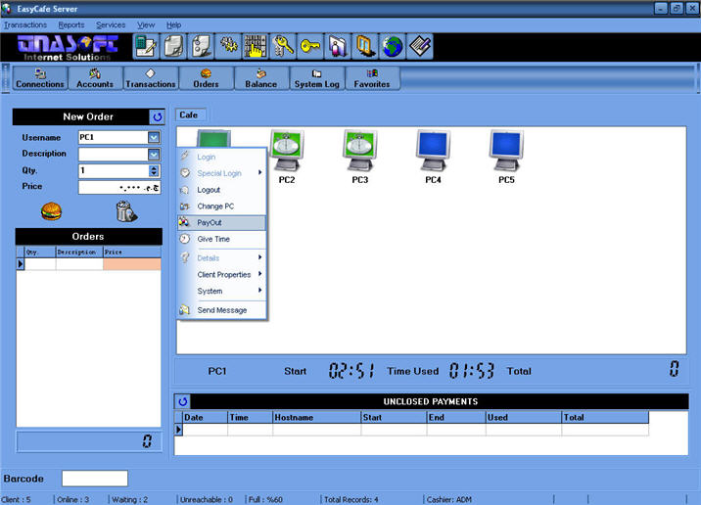
Task: Select PayOut in the context menu
Action: [x=221, y=222]
